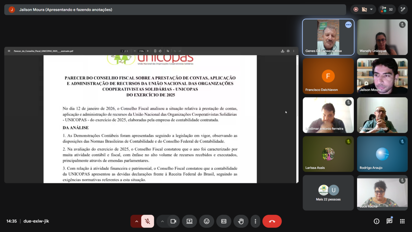Turn on closed captions
Viewport: 412px width, 232px height.
(224, 221)
